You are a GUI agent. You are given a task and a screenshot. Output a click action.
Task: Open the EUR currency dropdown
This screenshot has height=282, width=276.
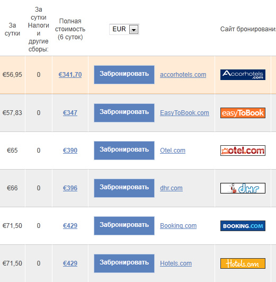pyautogui.click(x=124, y=29)
